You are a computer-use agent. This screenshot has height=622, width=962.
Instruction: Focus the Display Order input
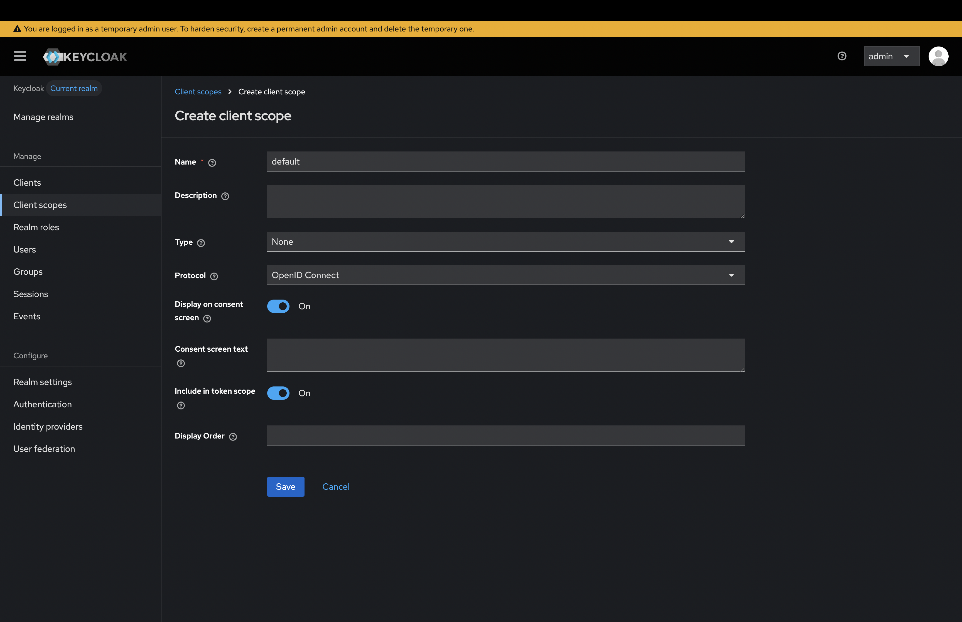(506, 435)
